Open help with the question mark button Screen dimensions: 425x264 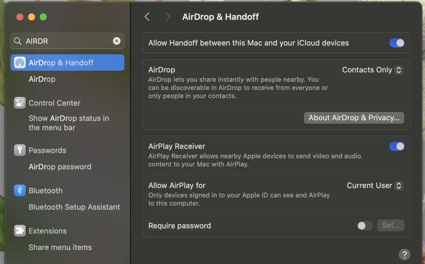pos(404,254)
